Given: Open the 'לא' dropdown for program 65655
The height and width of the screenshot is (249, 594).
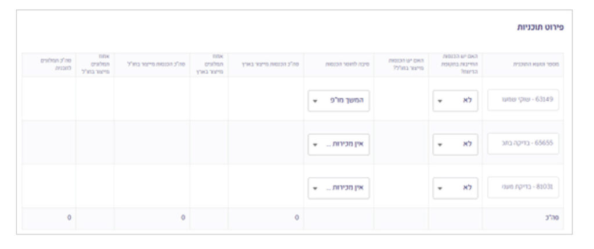Looking at the screenshot, I should tap(455, 144).
